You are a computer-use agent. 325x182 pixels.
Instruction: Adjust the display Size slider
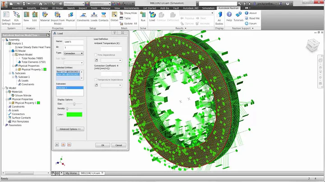[74, 104]
